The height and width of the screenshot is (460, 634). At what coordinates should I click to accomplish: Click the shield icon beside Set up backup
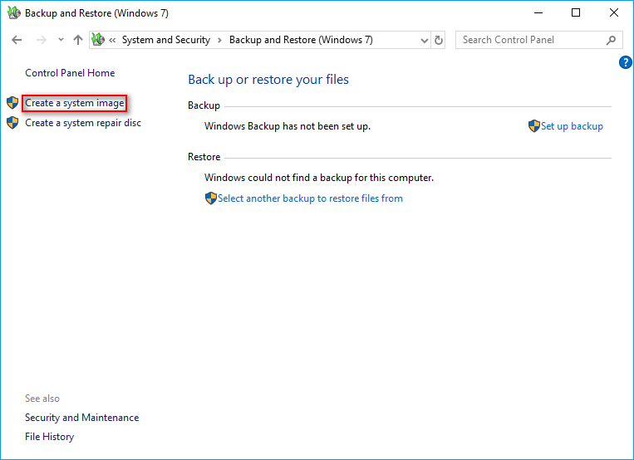click(534, 126)
